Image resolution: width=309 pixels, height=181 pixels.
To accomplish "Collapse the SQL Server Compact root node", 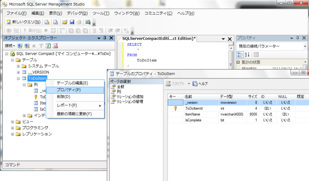I will pos(7,54).
